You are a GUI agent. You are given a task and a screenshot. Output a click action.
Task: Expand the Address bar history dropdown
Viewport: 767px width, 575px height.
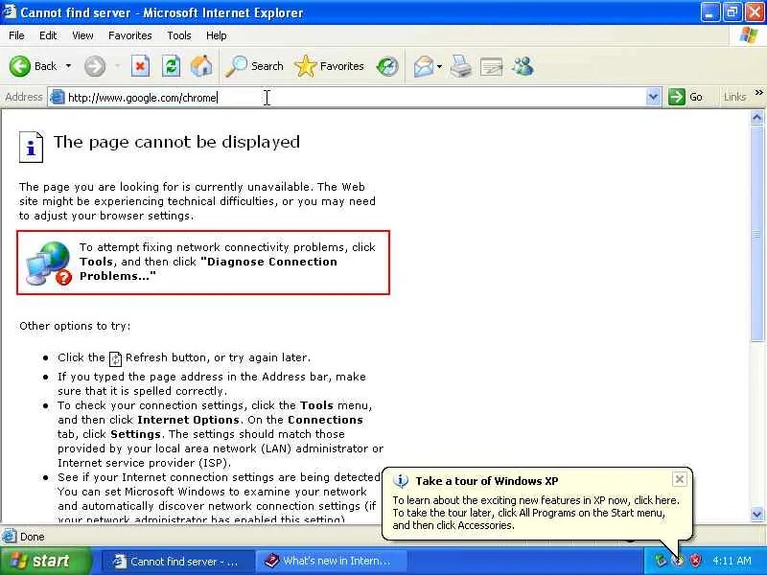pos(653,97)
